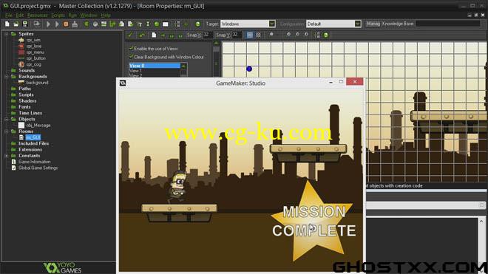Select spr_lose sprite in resource tree
This screenshot has width=488, height=274.
pyautogui.click(x=33, y=46)
